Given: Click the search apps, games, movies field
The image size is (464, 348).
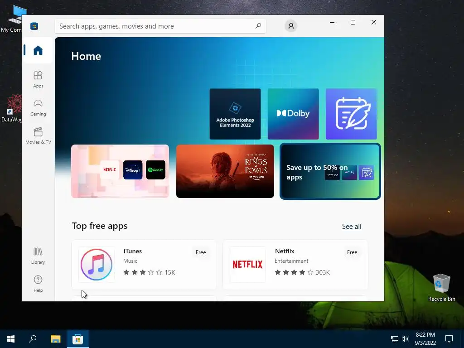Looking at the screenshot, I should [160, 26].
